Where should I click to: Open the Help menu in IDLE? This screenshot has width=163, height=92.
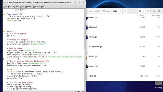(43, 7)
